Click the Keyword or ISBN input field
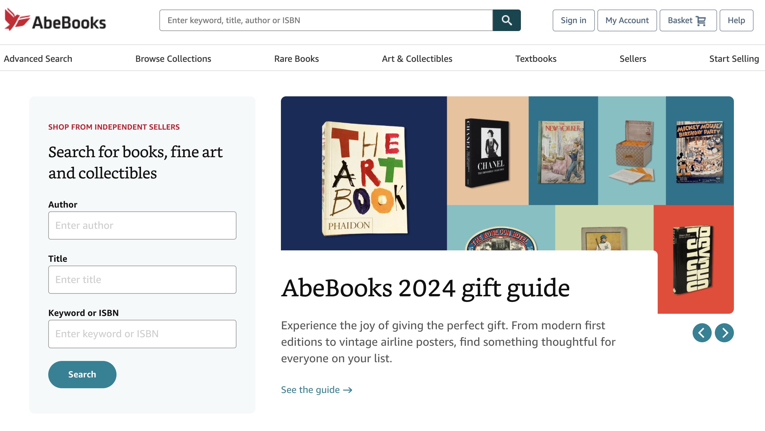The height and width of the screenshot is (431, 765). pos(142,333)
